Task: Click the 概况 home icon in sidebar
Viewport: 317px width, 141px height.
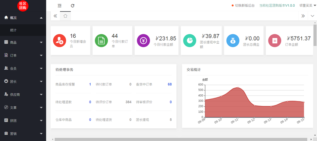Action: tap(6, 18)
